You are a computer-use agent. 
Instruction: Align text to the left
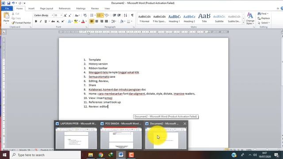[x=92, y=21]
